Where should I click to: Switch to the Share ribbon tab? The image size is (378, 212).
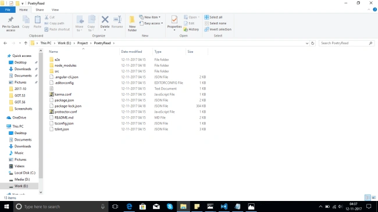click(40, 10)
